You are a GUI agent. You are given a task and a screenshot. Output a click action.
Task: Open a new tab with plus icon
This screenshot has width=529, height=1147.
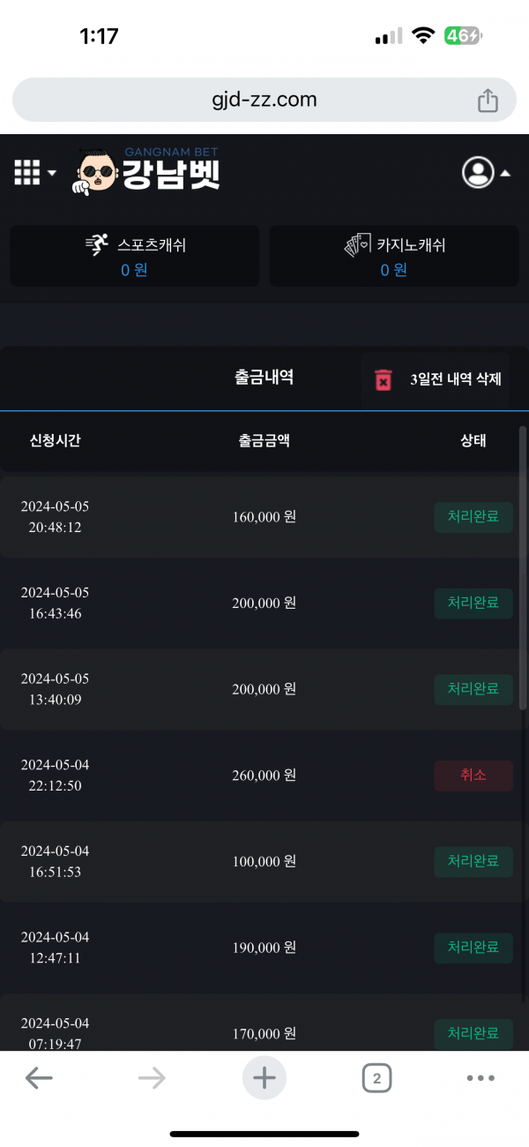(264, 1077)
